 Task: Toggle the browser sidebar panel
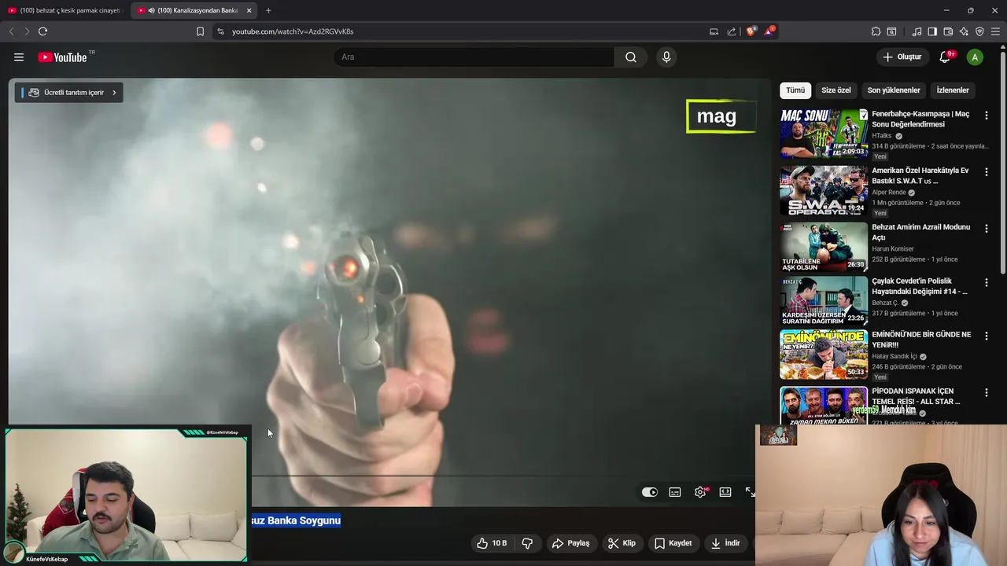click(932, 31)
